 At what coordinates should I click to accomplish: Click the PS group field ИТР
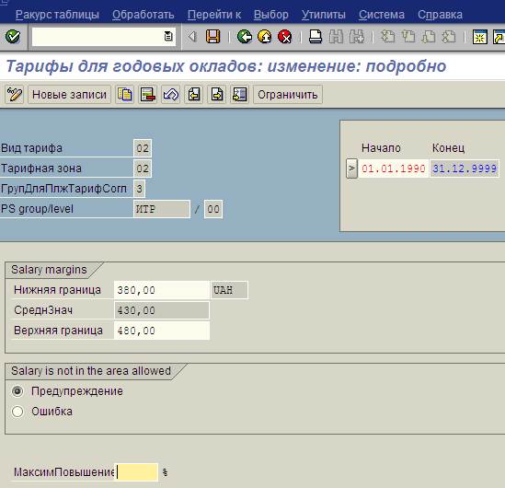coord(162,209)
